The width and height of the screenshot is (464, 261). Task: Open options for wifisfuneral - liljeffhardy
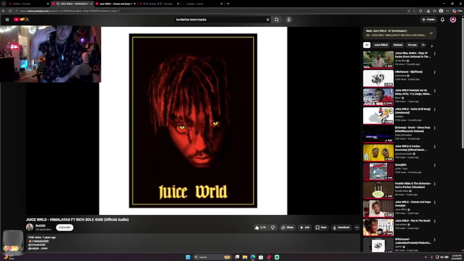[435, 72]
